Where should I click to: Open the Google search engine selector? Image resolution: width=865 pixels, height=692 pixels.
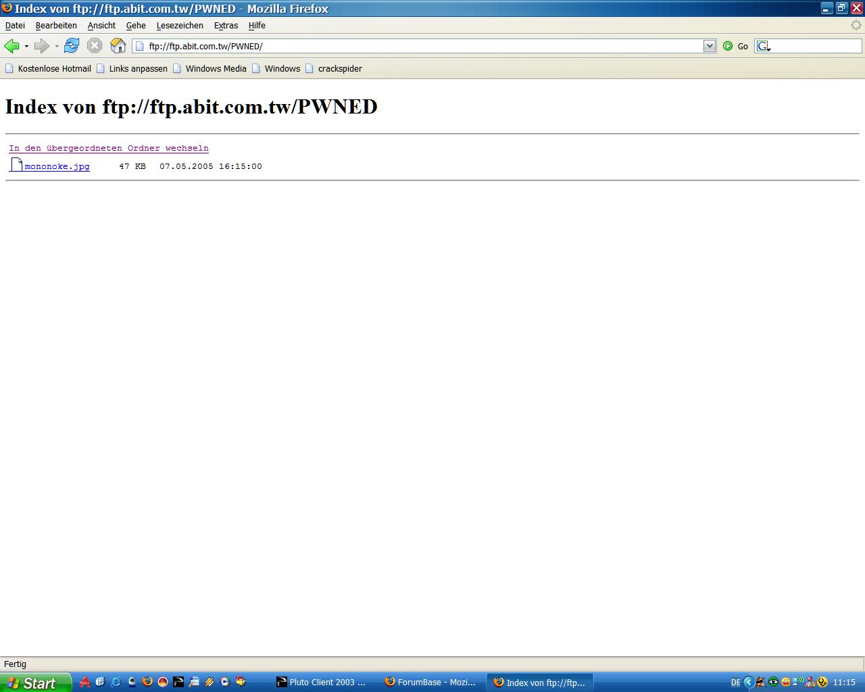click(764, 46)
